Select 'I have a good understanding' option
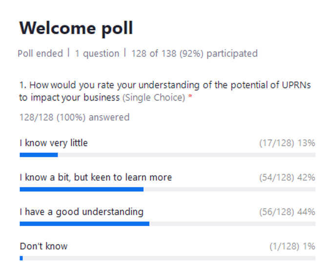 coord(82,212)
